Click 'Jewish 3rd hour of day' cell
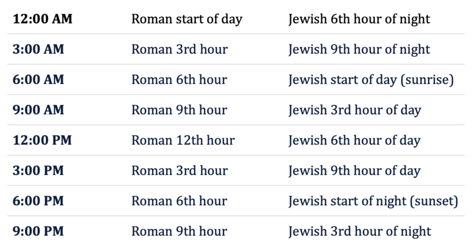Screen dimensions: 473x250 (354, 110)
